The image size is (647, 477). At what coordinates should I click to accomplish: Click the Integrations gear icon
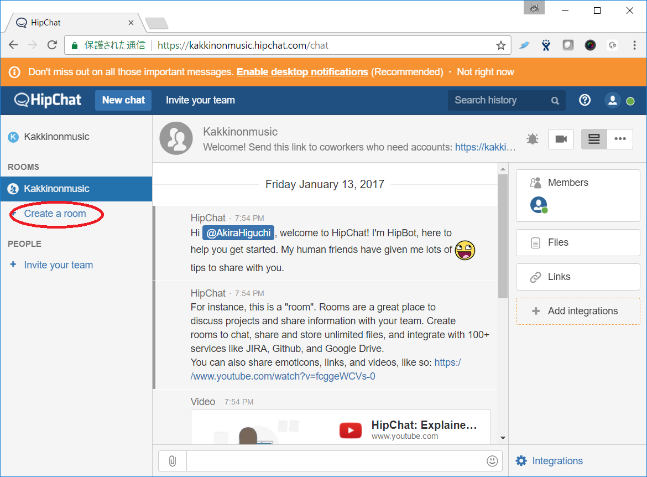pos(521,461)
